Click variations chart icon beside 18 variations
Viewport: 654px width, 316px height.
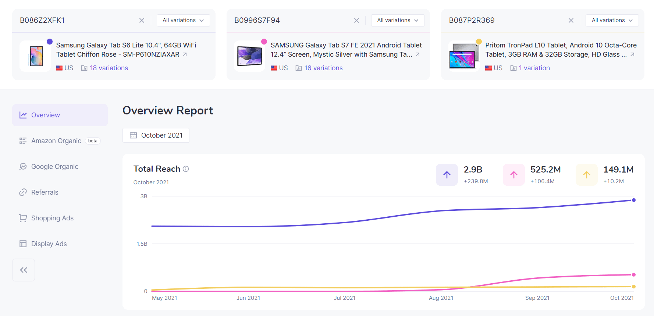pos(84,68)
